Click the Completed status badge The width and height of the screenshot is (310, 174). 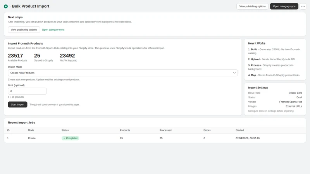[71, 138]
